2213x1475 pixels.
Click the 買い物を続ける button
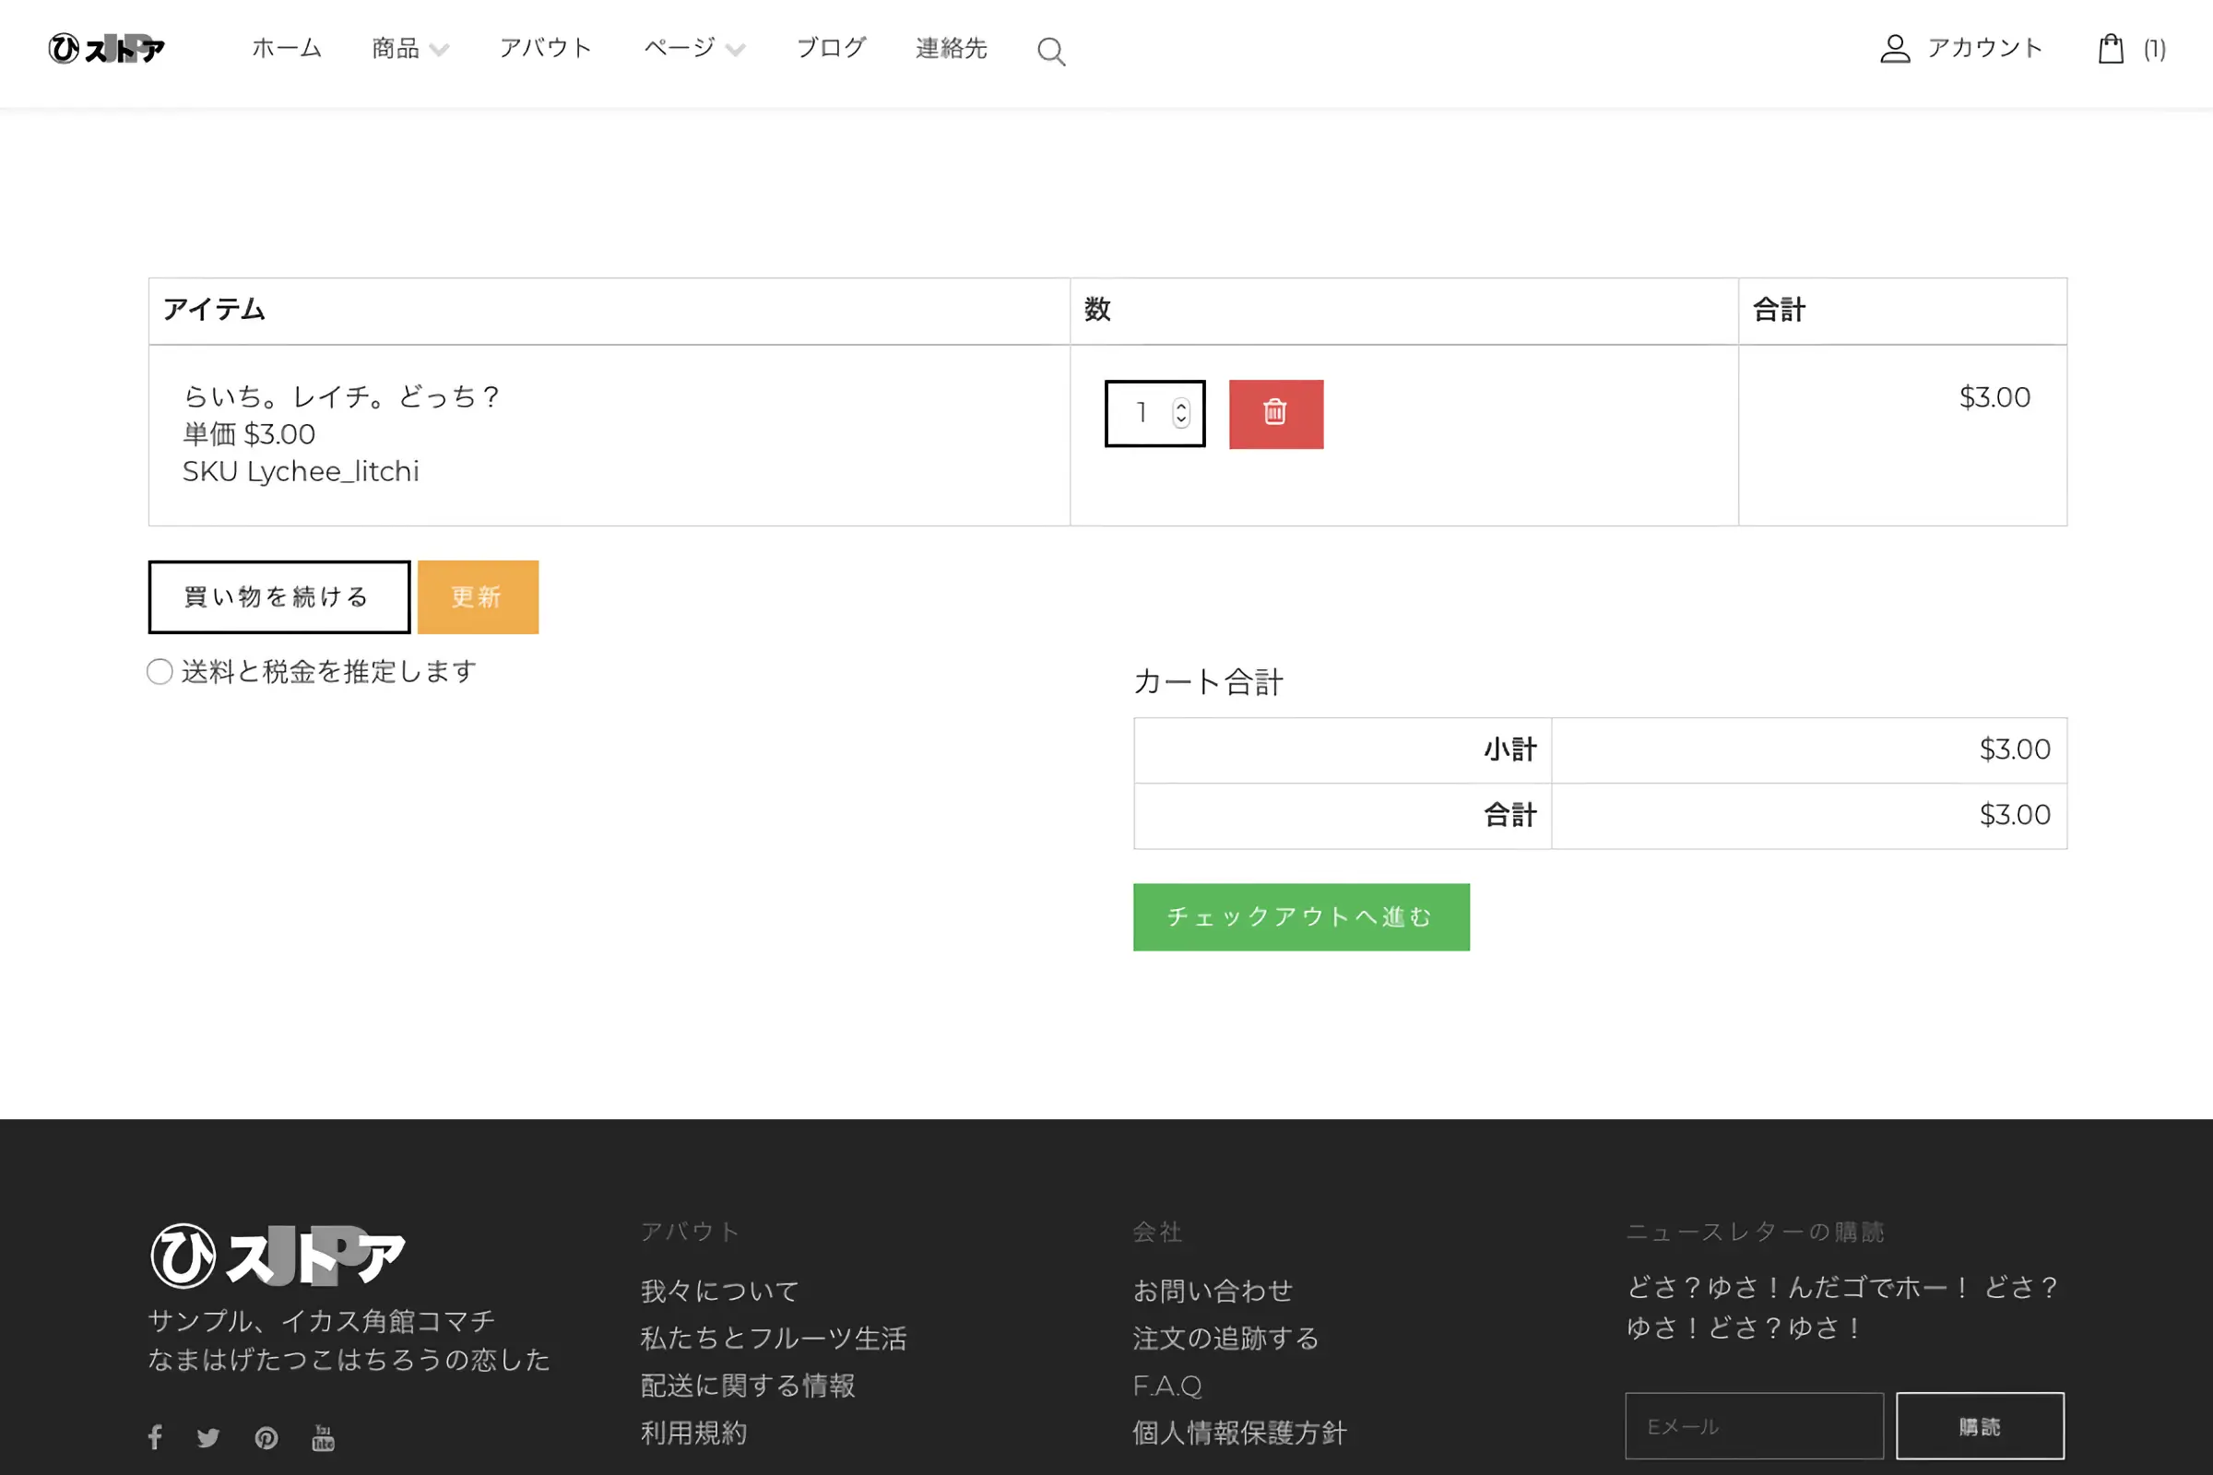point(278,597)
